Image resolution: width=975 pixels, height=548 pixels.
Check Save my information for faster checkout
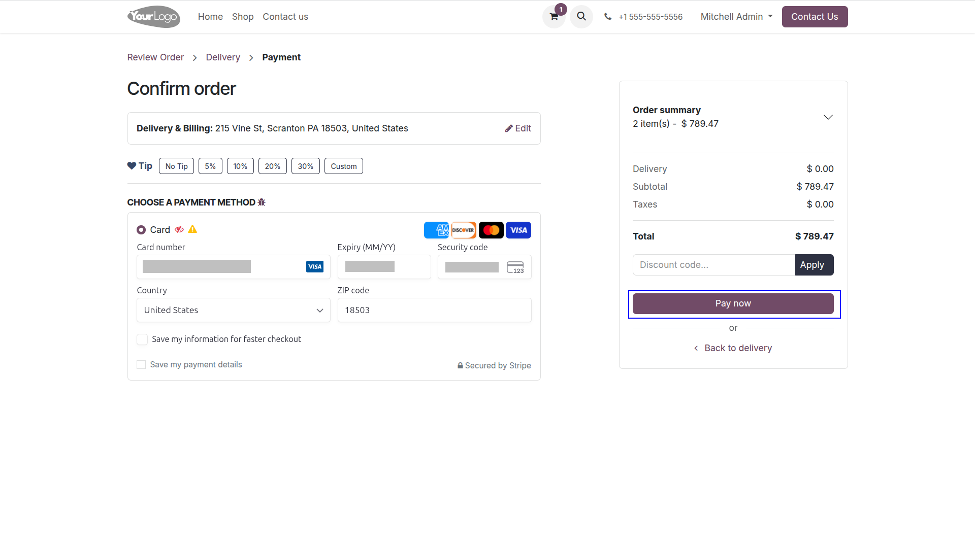point(142,339)
